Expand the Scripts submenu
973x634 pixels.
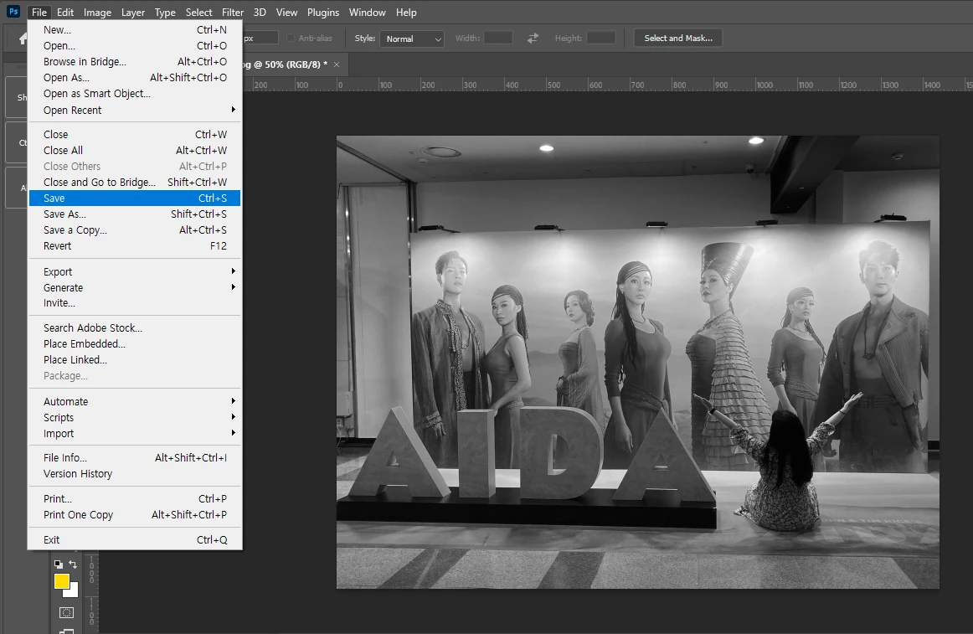coord(135,417)
